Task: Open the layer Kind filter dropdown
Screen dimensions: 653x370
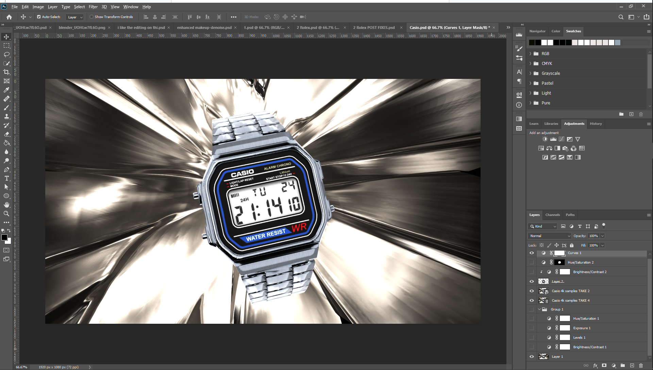Action: point(543,226)
